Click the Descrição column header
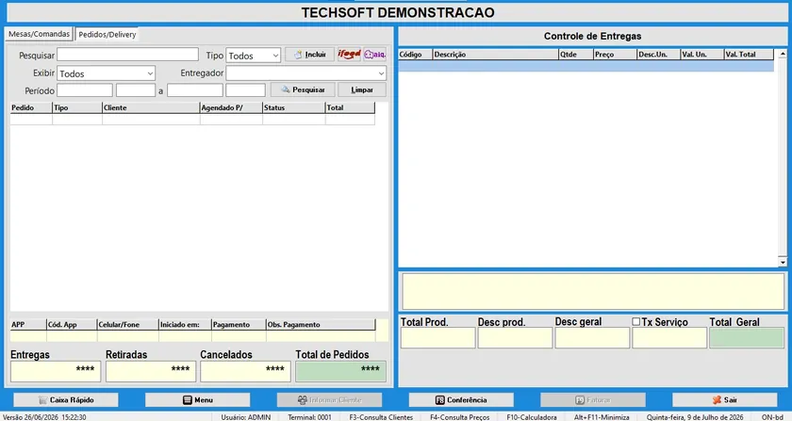792x421 pixels. 496,54
